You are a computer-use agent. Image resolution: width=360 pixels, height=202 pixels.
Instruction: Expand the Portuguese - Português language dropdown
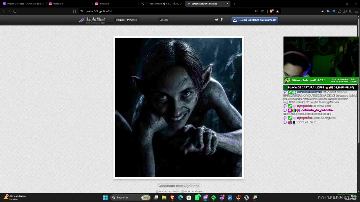click(x=127, y=20)
